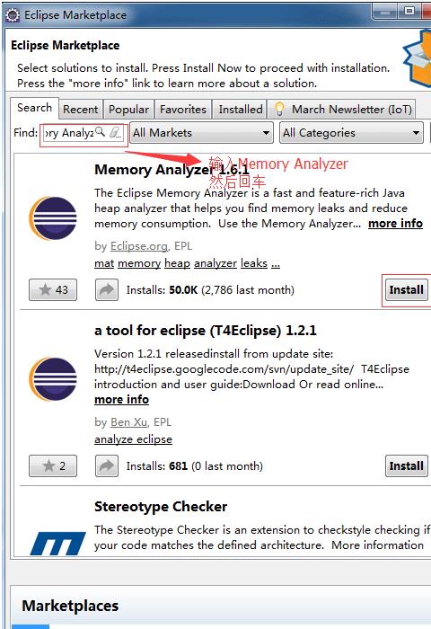Click the analyzer tag link
Image resolution: width=431 pixels, height=629 pixels.
coord(215,263)
